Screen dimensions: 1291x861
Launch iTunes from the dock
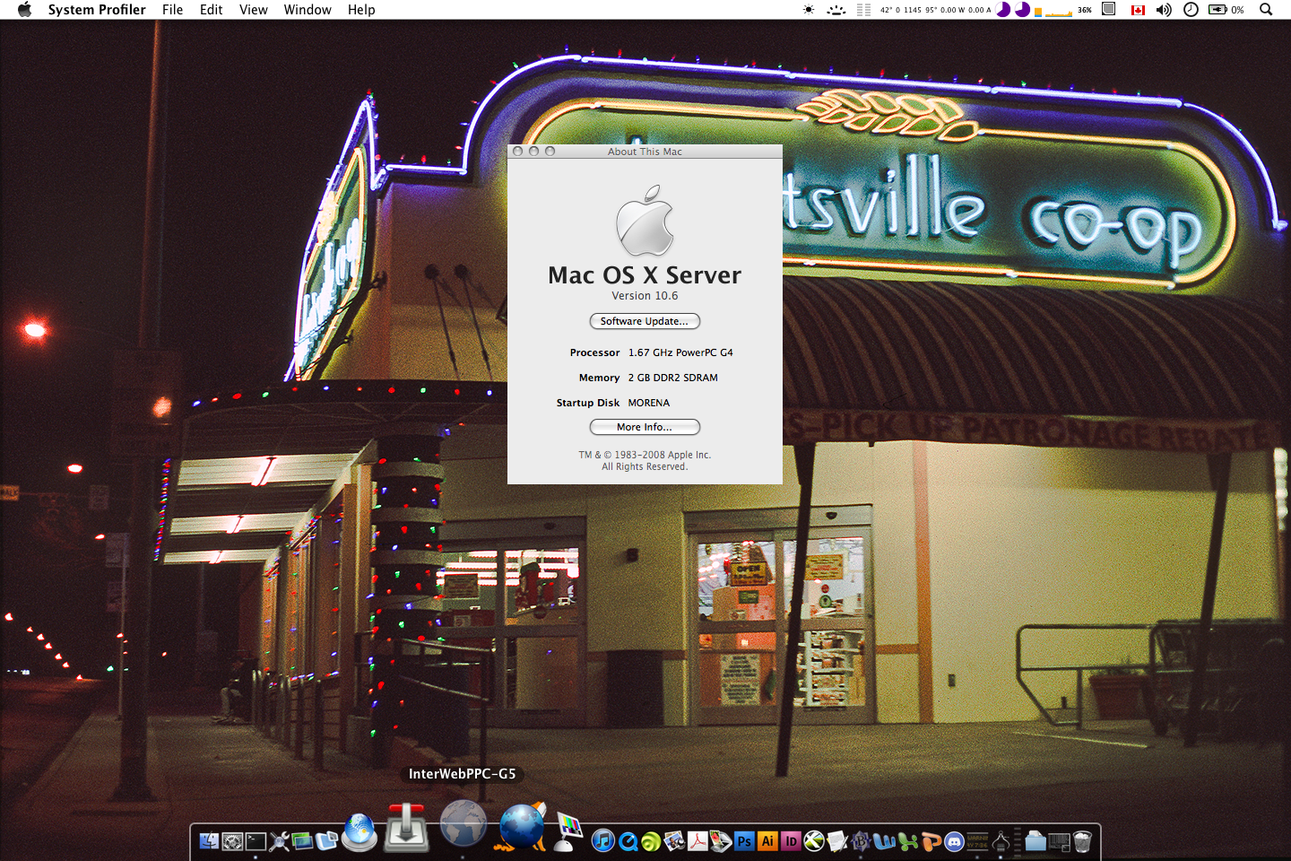click(603, 840)
